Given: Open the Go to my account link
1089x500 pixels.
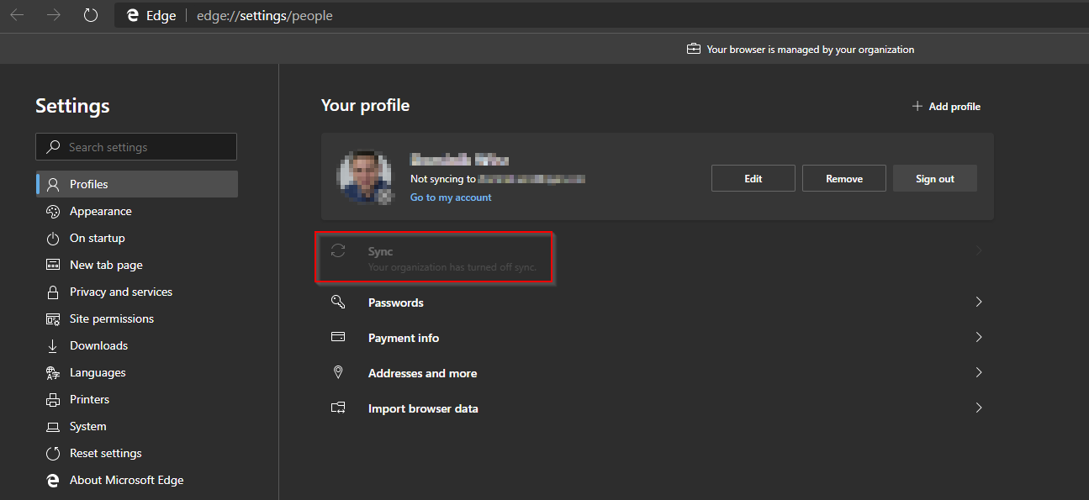Looking at the screenshot, I should click(451, 197).
